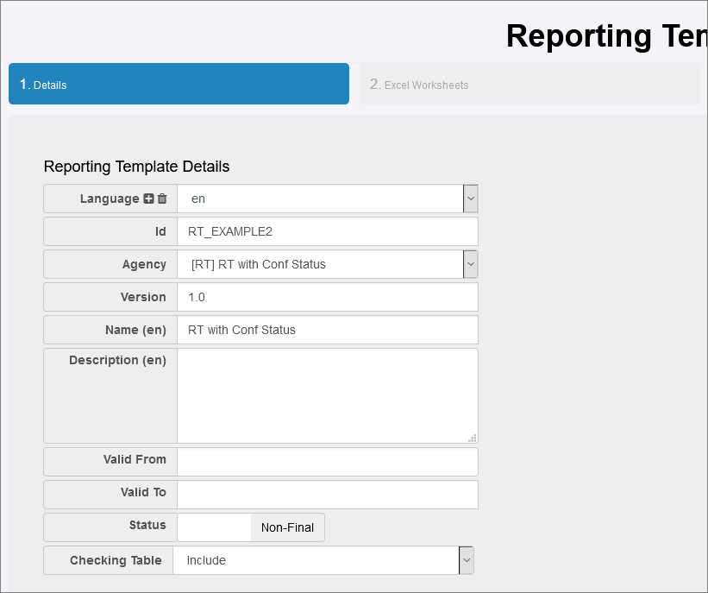Screen dimensions: 708x593
Task: Click into the Name (en) text field
Action: point(327,330)
